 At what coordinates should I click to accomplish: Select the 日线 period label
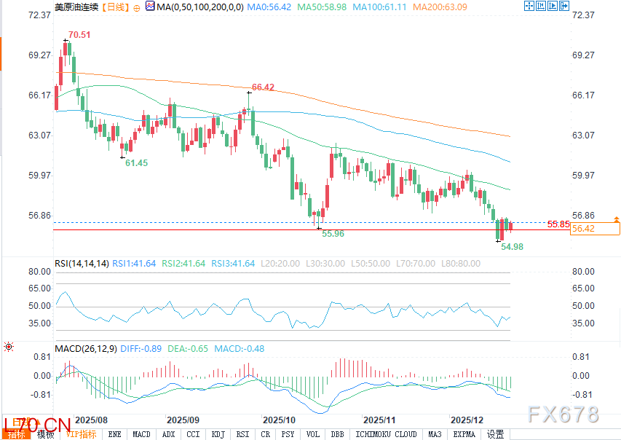point(116,7)
